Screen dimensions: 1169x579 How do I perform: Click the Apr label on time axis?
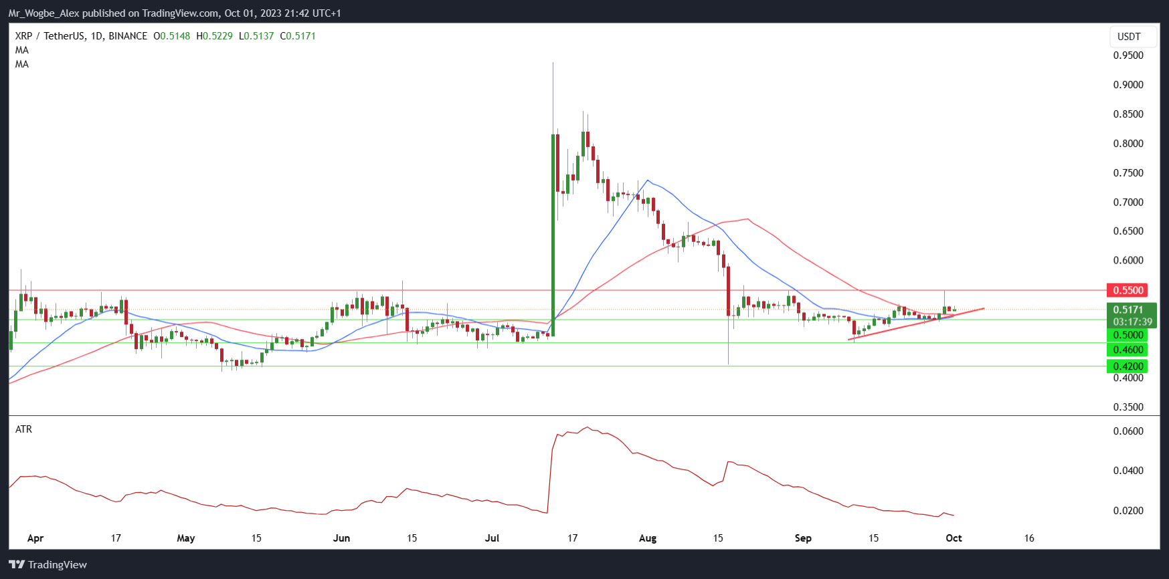click(x=35, y=538)
